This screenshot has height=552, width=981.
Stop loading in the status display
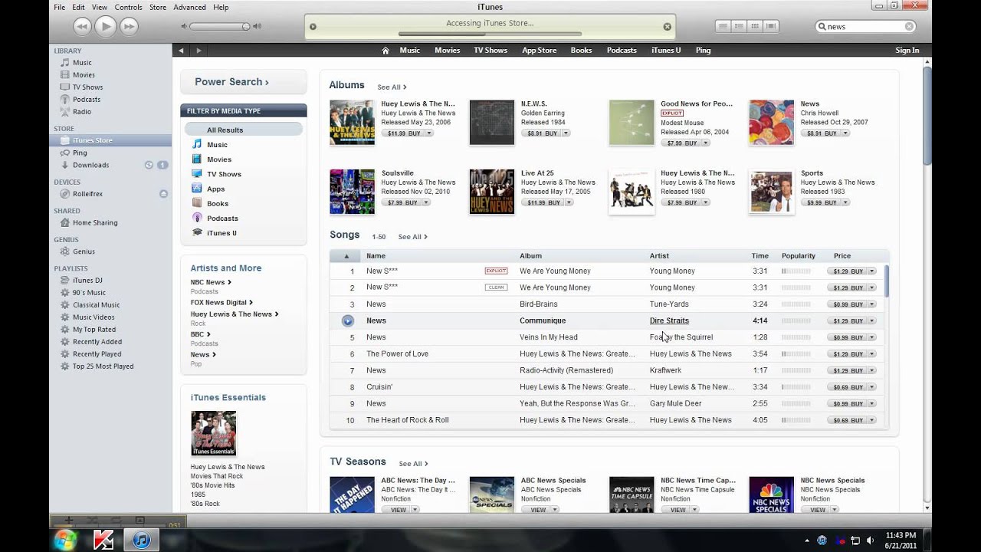click(667, 26)
